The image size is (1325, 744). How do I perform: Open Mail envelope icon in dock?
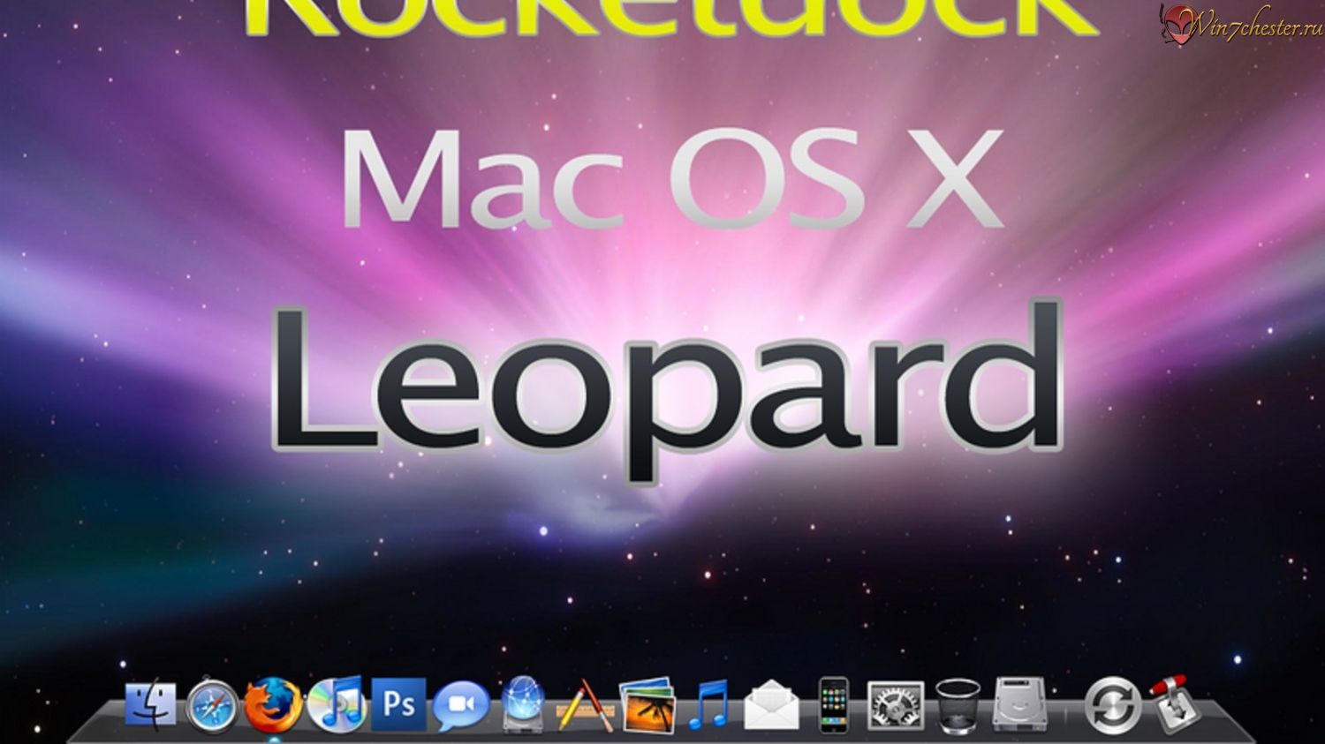(x=771, y=705)
